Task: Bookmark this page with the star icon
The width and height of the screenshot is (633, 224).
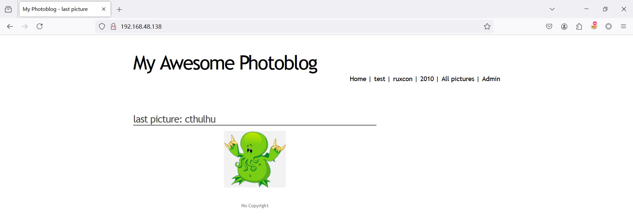Action: pyautogui.click(x=487, y=26)
